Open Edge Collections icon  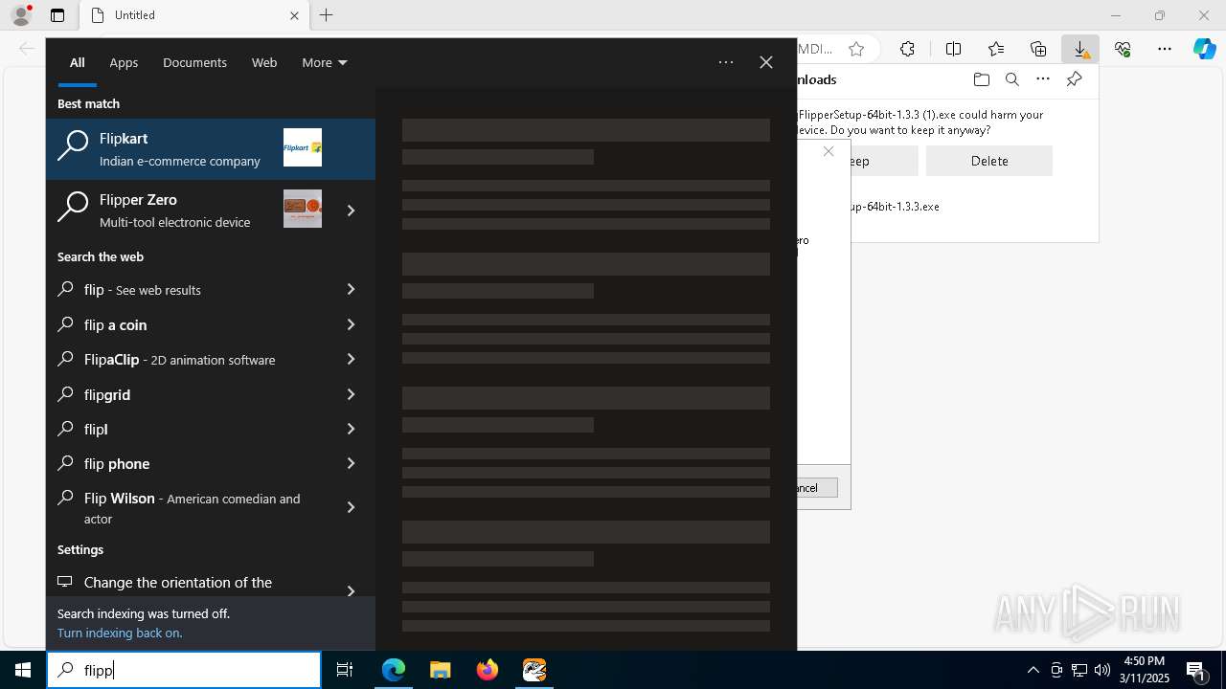coord(1038,49)
